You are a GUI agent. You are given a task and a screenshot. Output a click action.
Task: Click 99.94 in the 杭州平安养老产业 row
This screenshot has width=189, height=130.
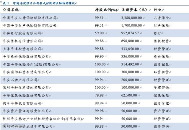click(x=99, y=119)
